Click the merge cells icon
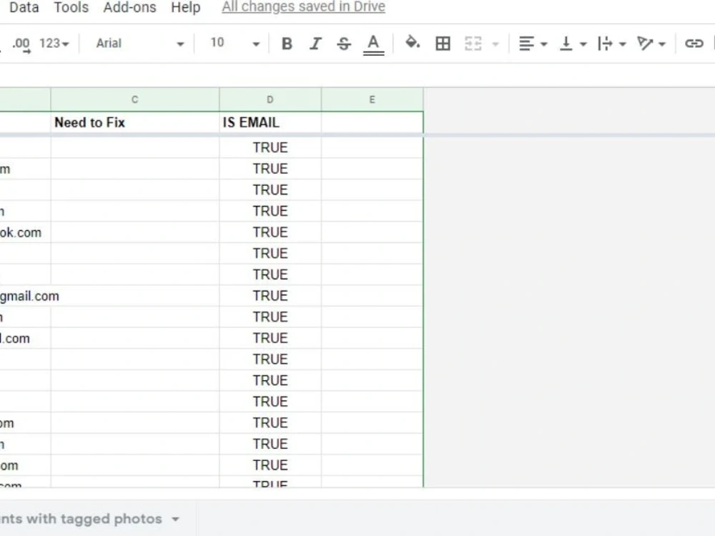The width and height of the screenshot is (715, 536). [x=473, y=44]
